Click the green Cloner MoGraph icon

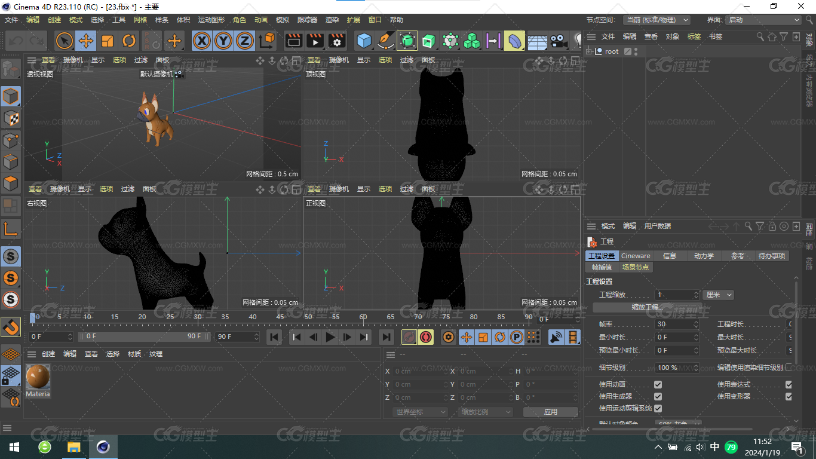click(x=471, y=41)
